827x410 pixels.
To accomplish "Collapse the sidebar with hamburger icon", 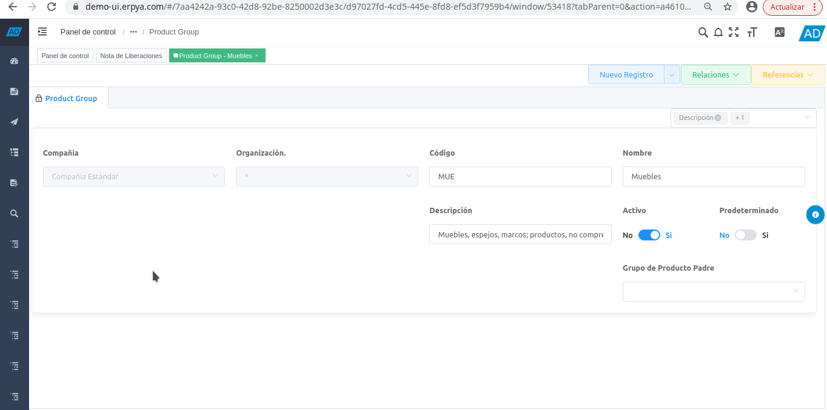I will [x=42, y=31].
